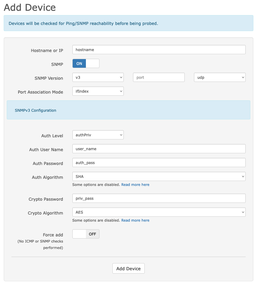
Task: Choose the Auth Level authPriv dropdown
Action: [98, 135]
